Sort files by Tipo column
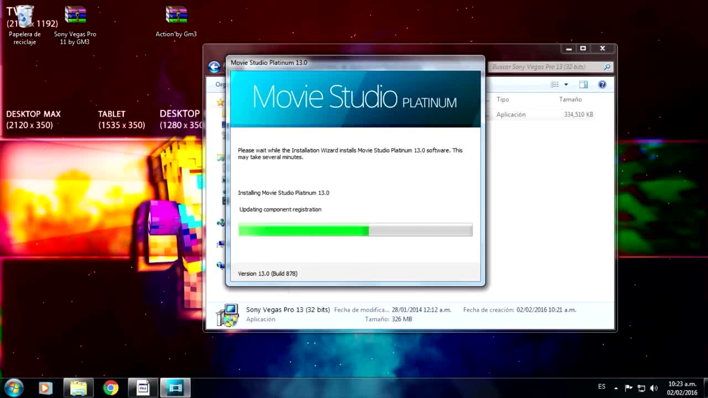This screenshot has height=398, width=708. 503,99
